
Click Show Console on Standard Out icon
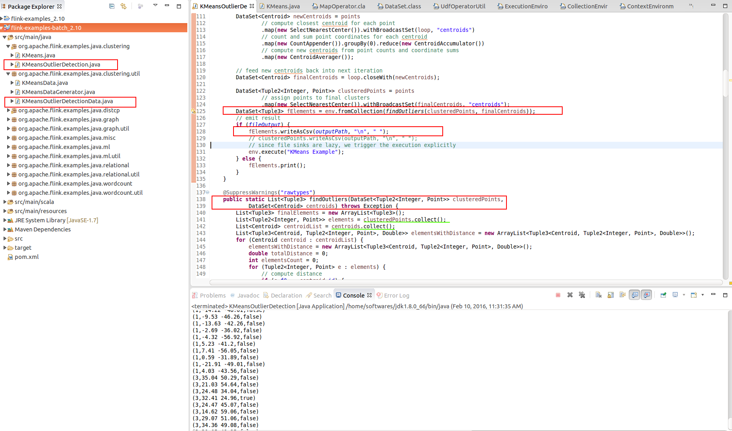point(635,295)
